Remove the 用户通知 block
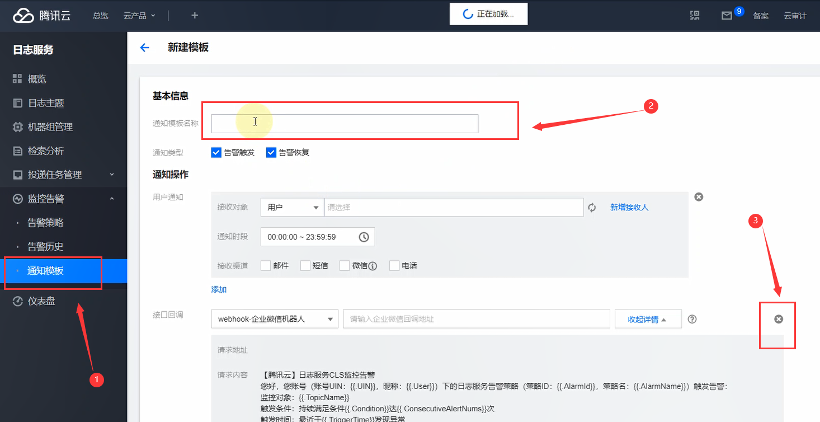The image size is (820, 422). click(699, 197)
